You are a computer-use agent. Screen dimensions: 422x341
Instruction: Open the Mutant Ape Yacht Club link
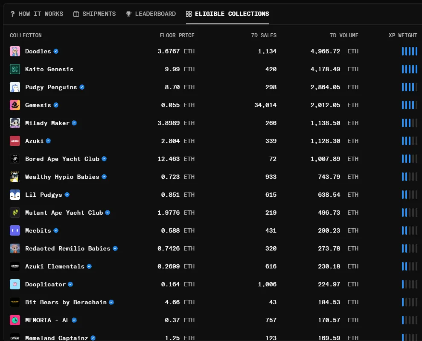(64, 213)
